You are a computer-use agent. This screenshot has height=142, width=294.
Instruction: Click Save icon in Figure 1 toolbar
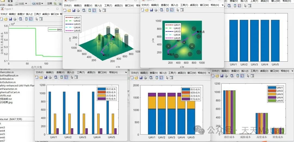click(11, 19)
